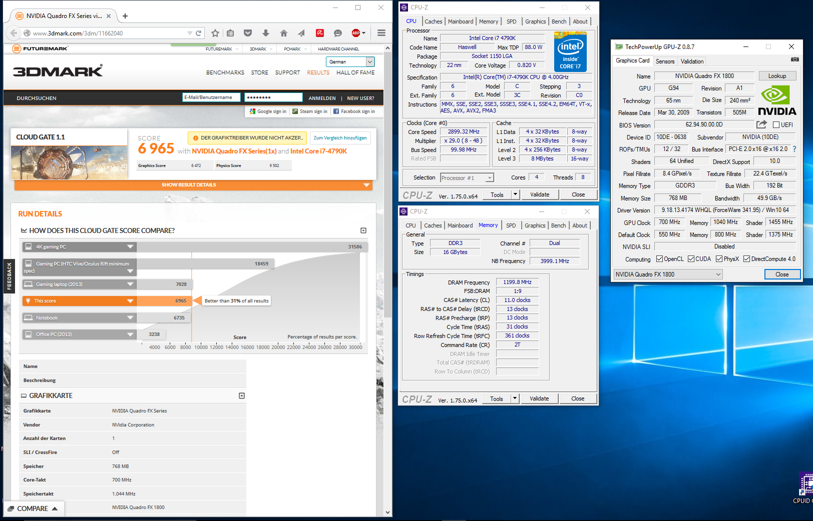
Task: Expand Show Result Details bar
Action: point(193,185)
